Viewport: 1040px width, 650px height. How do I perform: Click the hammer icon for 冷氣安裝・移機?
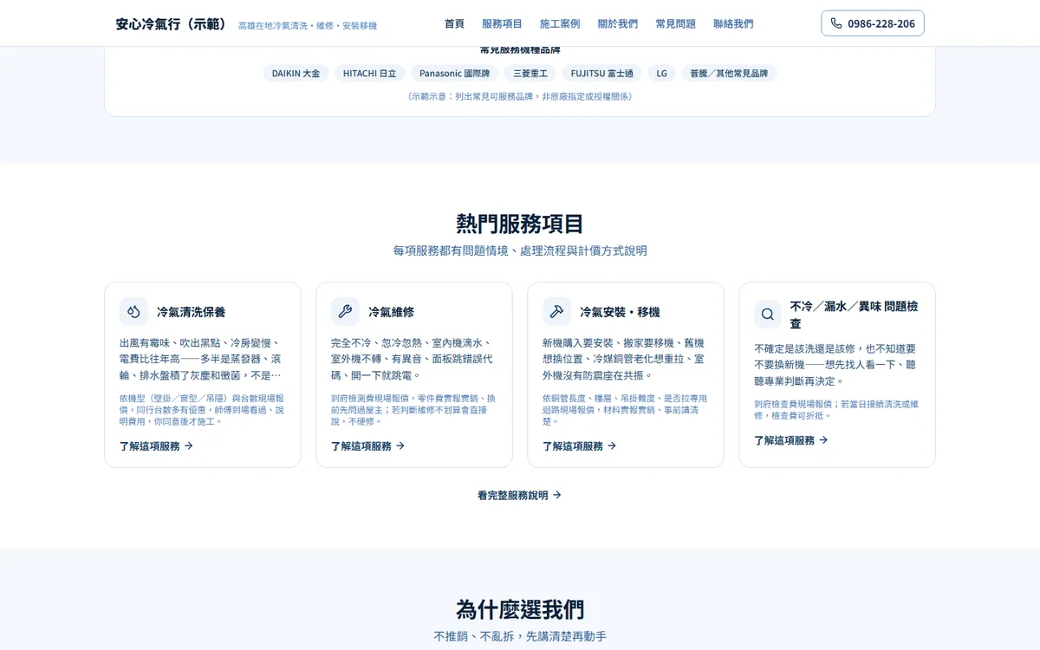(x=556, y=311)
